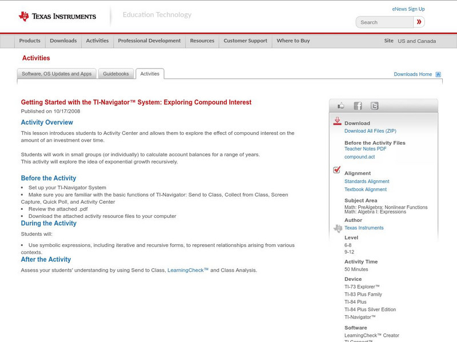Click the Alignment checkmark icon

pos(336,169)
